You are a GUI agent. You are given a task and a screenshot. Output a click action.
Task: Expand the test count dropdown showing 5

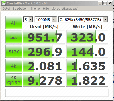point(30,19)
